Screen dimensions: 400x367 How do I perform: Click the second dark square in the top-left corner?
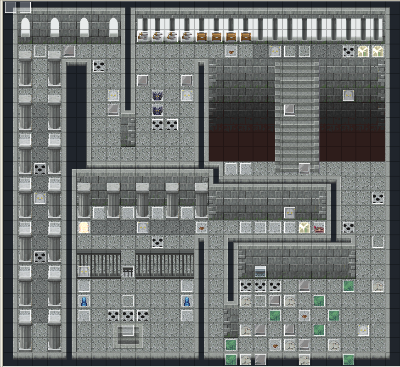25,7
